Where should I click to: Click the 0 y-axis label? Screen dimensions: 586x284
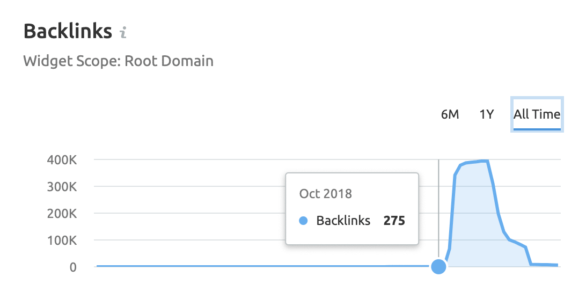click(73, 267)
